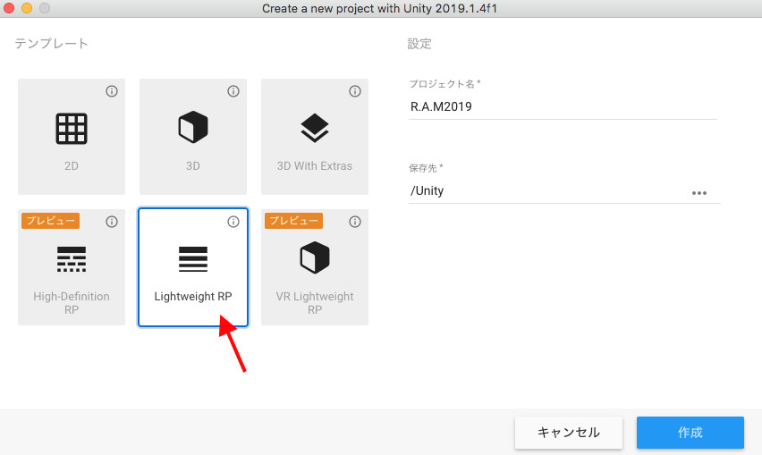762x455 pixels.
Task: Open info for the 2D template
Action: coord(112,91)
